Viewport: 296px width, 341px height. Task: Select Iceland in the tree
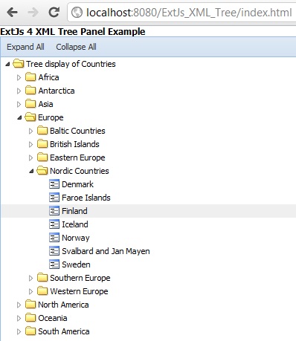tap(75, 224)
